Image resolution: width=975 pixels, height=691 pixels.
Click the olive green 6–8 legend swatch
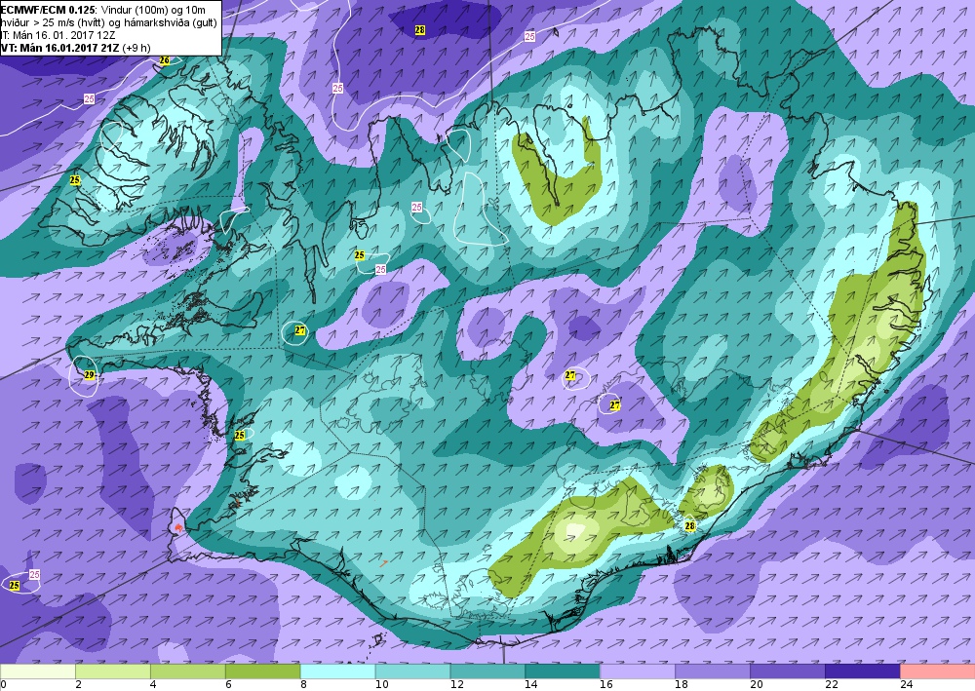(x=262, y=672)
